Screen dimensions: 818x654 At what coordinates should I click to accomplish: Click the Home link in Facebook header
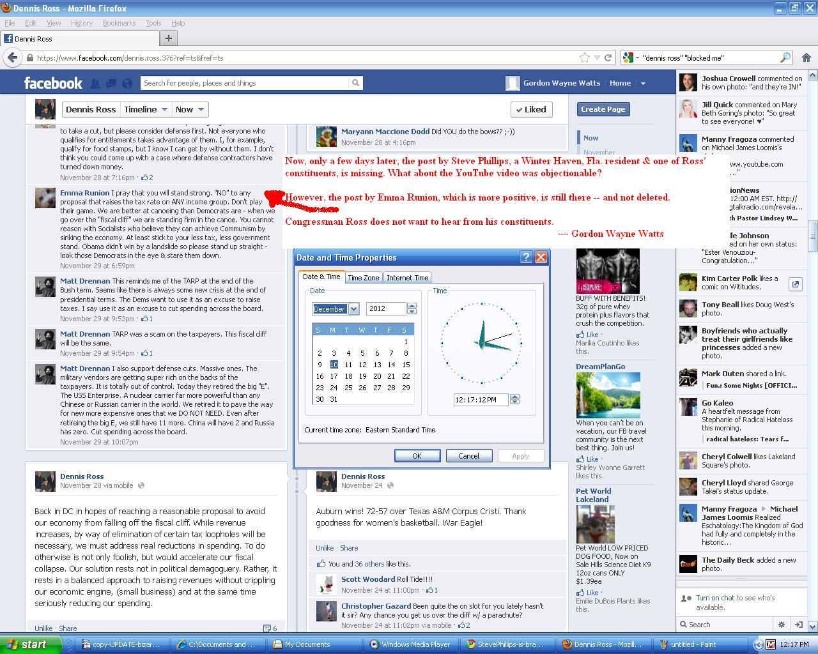click(x=620, y=83)
